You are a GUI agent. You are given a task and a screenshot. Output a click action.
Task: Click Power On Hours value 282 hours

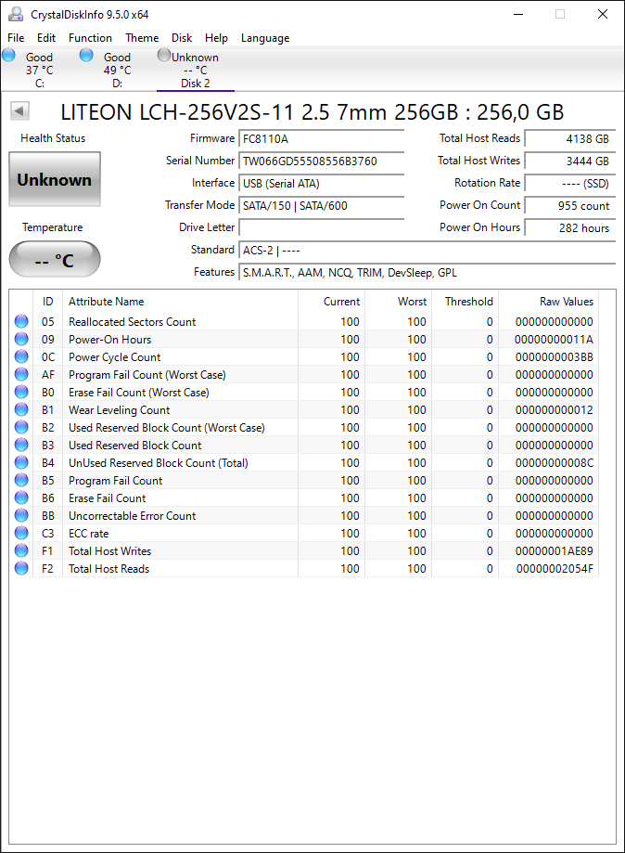[570, 228]
